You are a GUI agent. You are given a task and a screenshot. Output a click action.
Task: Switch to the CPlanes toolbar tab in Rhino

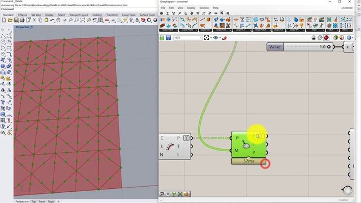[23, 15]
